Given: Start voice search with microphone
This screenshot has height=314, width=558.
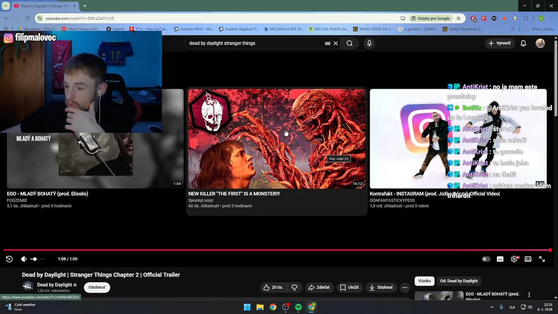Looking at the screenshot, I should [369, 43].
